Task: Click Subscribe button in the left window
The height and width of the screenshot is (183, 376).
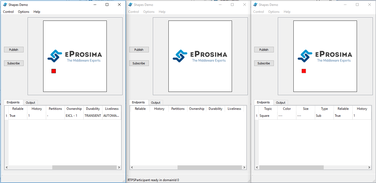Action: (x=14, y=63)
